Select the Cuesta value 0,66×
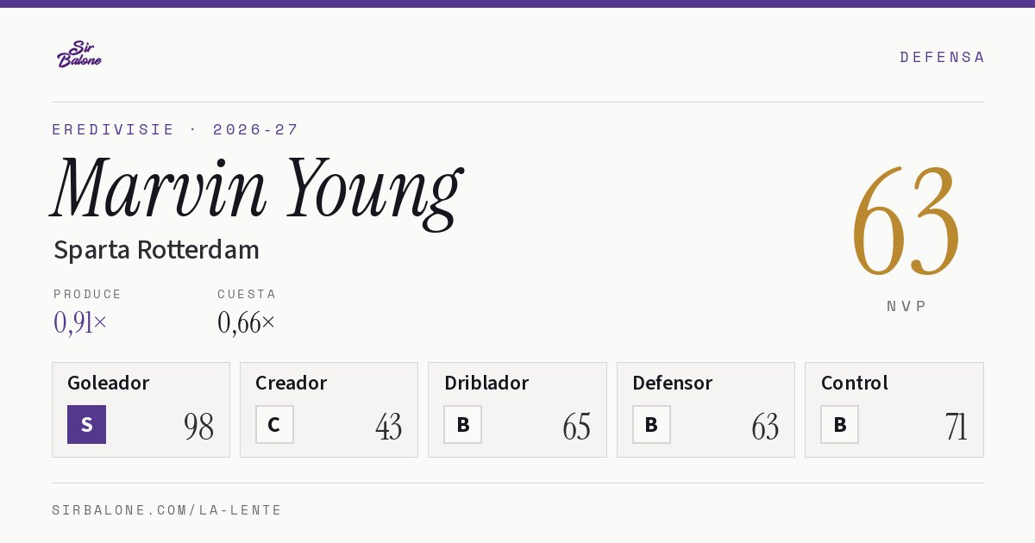Image resolution: width=1035 pixels, height=543 pixels. pyautogui.click(x=247, y=322)
